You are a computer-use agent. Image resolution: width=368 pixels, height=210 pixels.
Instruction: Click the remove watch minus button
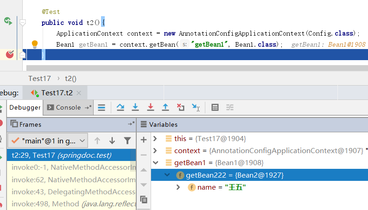click(x=144, y=155)
